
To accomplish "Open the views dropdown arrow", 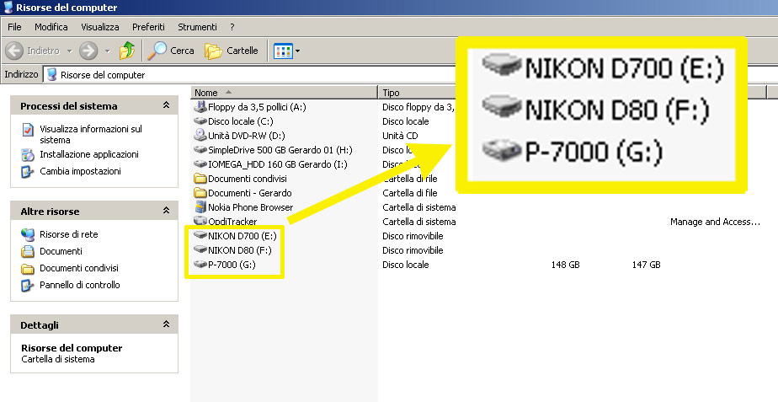I will [x=298, y=51].
